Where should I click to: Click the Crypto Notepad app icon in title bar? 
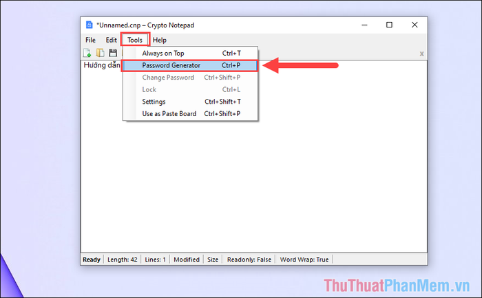tap(89, 25)
